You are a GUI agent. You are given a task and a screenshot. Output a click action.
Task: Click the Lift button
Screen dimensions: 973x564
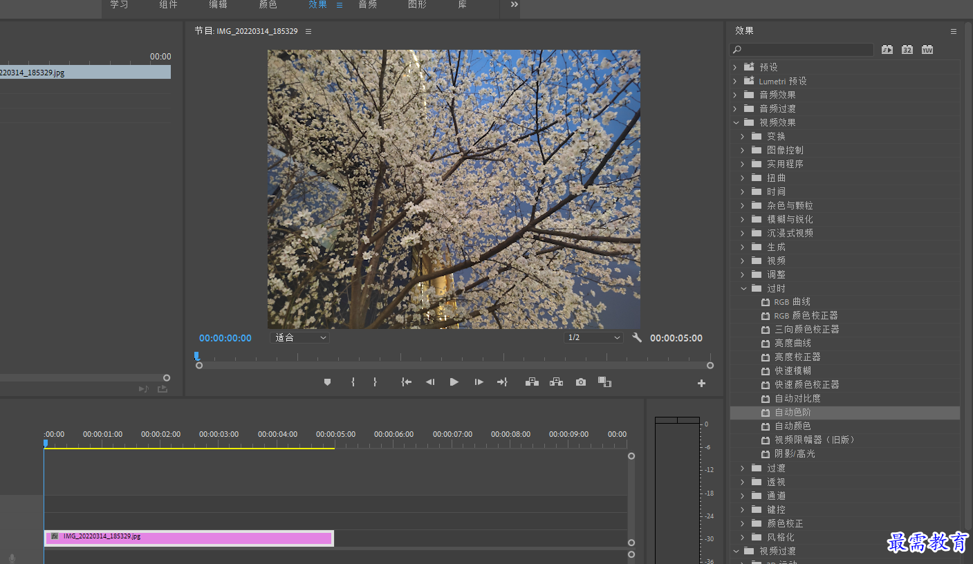pyautogui.click(x=532, y=382)
